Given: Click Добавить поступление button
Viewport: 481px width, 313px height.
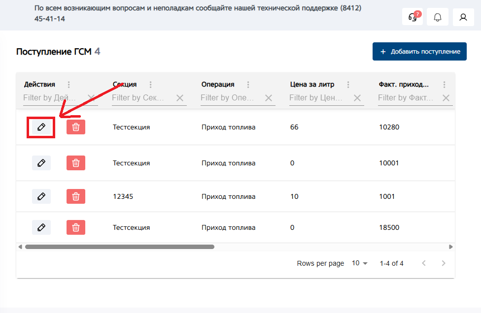Looking at the screenshot, I should click(x=419, y=52).
